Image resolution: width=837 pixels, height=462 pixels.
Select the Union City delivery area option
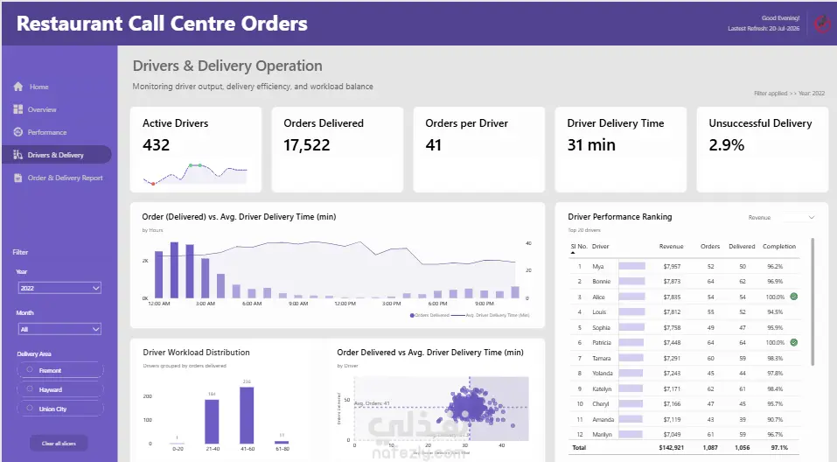click(x=60, y=409)
